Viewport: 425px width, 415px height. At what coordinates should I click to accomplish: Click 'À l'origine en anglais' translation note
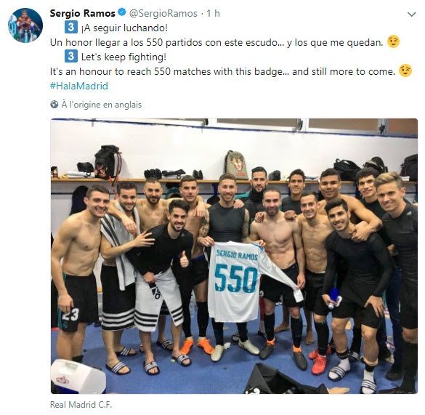[102, 105]
